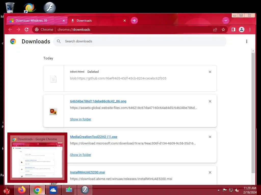The width and height of the screenshot is (261, 195).
Task: Show hidden system tray icons
Action: (x=218, y=190)
